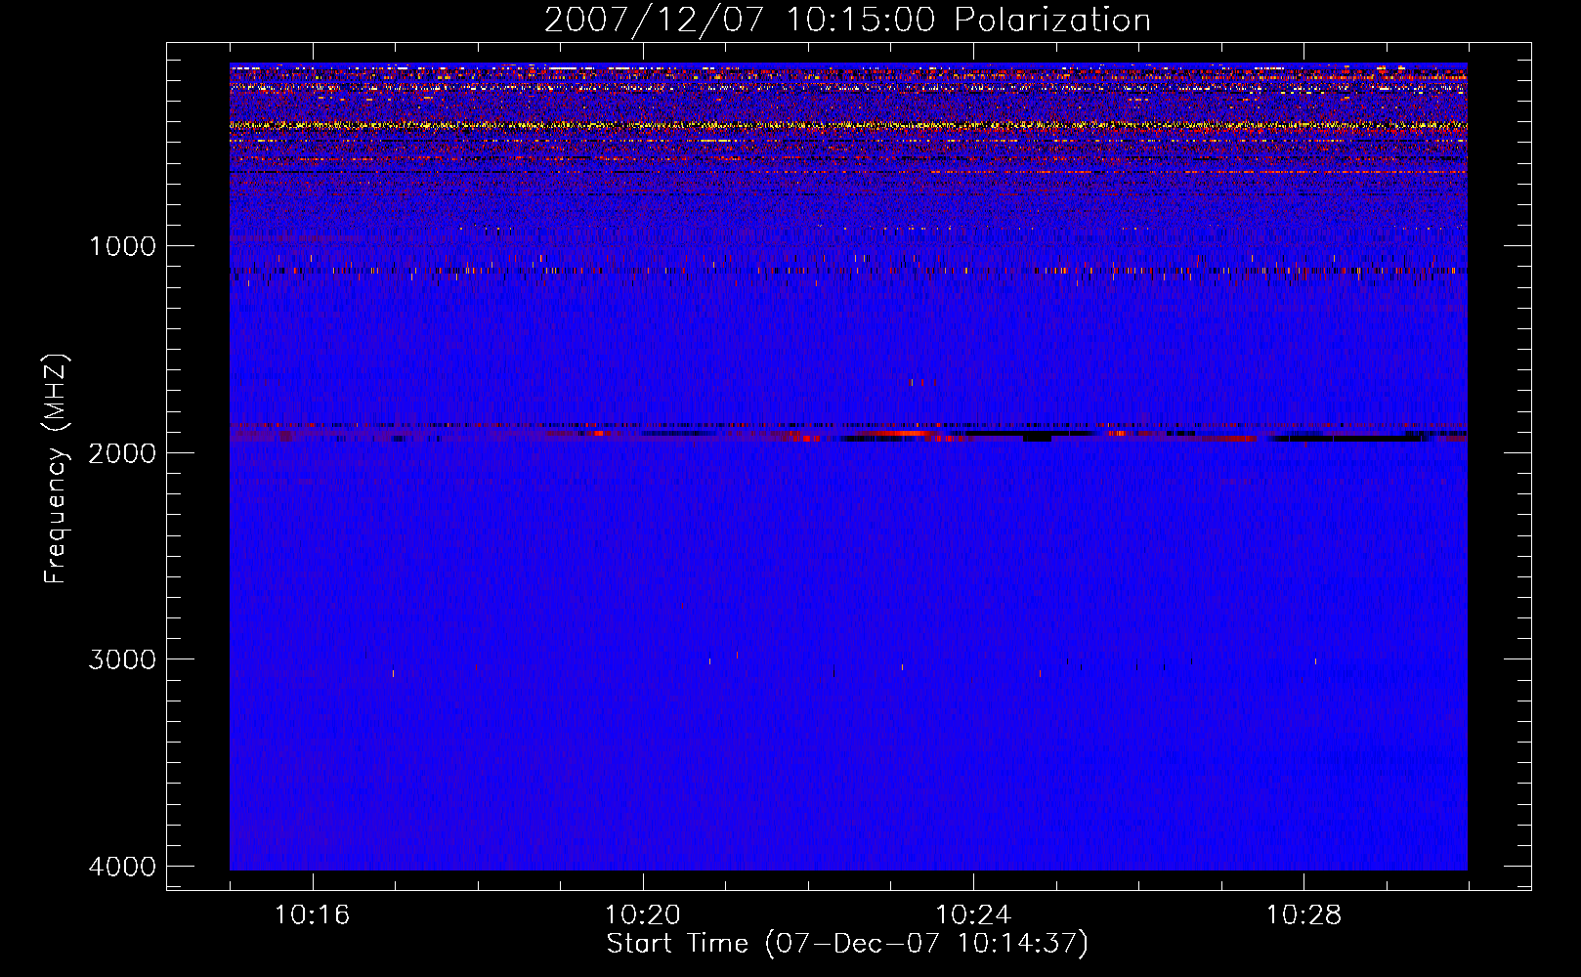Select the 10:20 time tick label
Screen dimensions: 1581x977
[x=642, y=915]
